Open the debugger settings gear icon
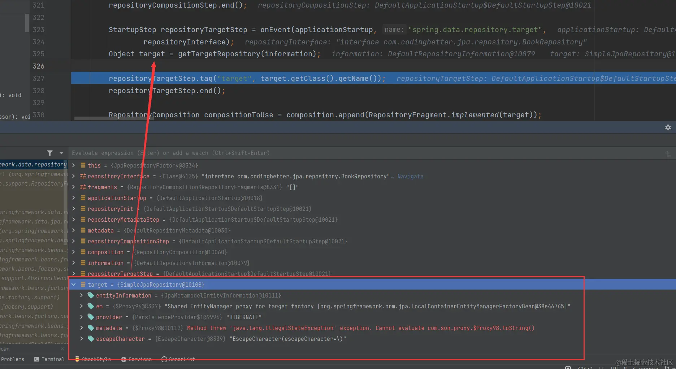This screenshot has height=369, width=676. pyautogui.click(x=668, y=127)
